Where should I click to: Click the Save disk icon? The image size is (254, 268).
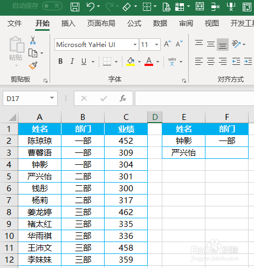[x=75, y=6]
